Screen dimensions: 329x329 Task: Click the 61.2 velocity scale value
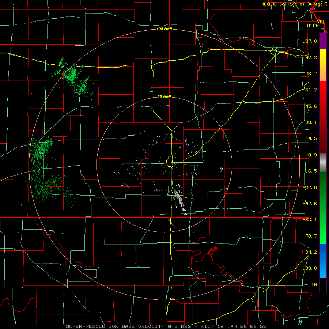pyautogui.click(x=311, y=90)
